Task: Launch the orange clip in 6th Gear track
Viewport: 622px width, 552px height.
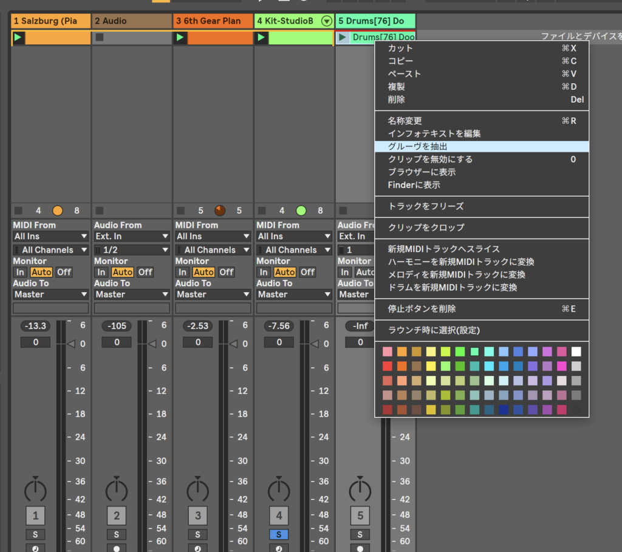Action: 180,38
